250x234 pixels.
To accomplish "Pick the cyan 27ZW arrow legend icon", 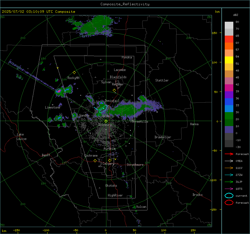I will [x=229, y=175].
